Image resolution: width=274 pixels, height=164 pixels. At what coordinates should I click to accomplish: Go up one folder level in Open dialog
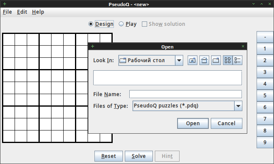coord(193,60)
